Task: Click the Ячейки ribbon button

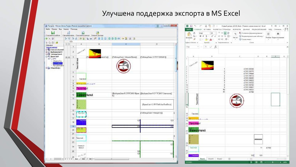Action: click(x=268, y=35)
